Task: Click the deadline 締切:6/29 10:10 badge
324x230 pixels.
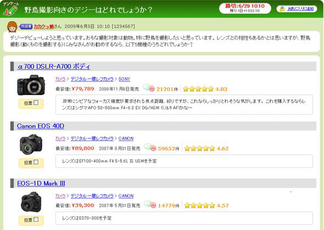Action: [x=245, y=8]
